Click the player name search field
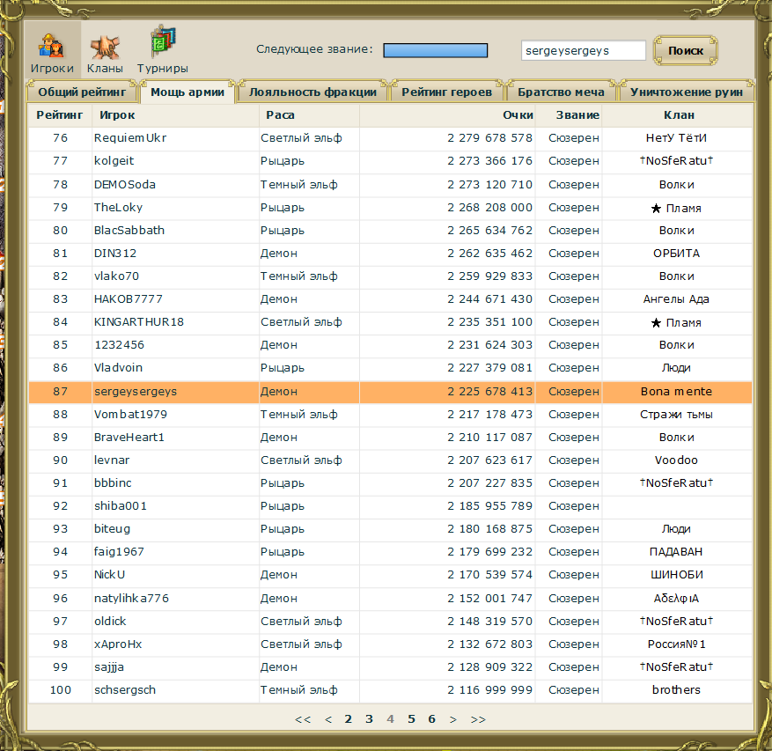This screenshot has height=751, width=772. point(583,50)
